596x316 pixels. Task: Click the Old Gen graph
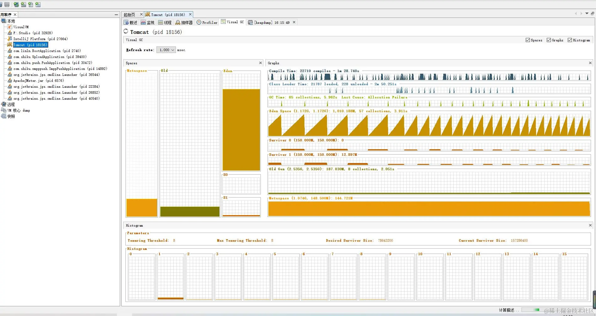[429, 183]
